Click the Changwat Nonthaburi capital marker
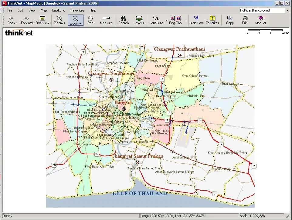292x220 pixels. [111, 80]
